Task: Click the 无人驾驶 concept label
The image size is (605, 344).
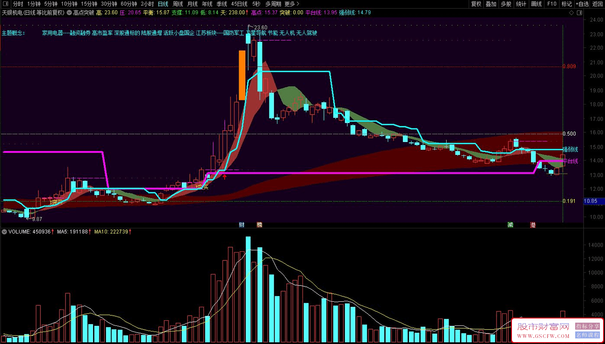Action: pyautogui.click(x=307, y=33)
